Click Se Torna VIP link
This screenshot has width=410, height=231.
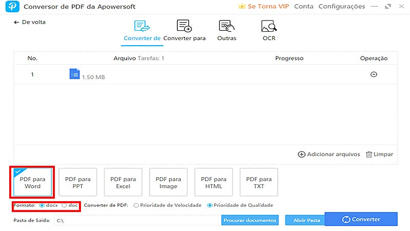point(268,6)
